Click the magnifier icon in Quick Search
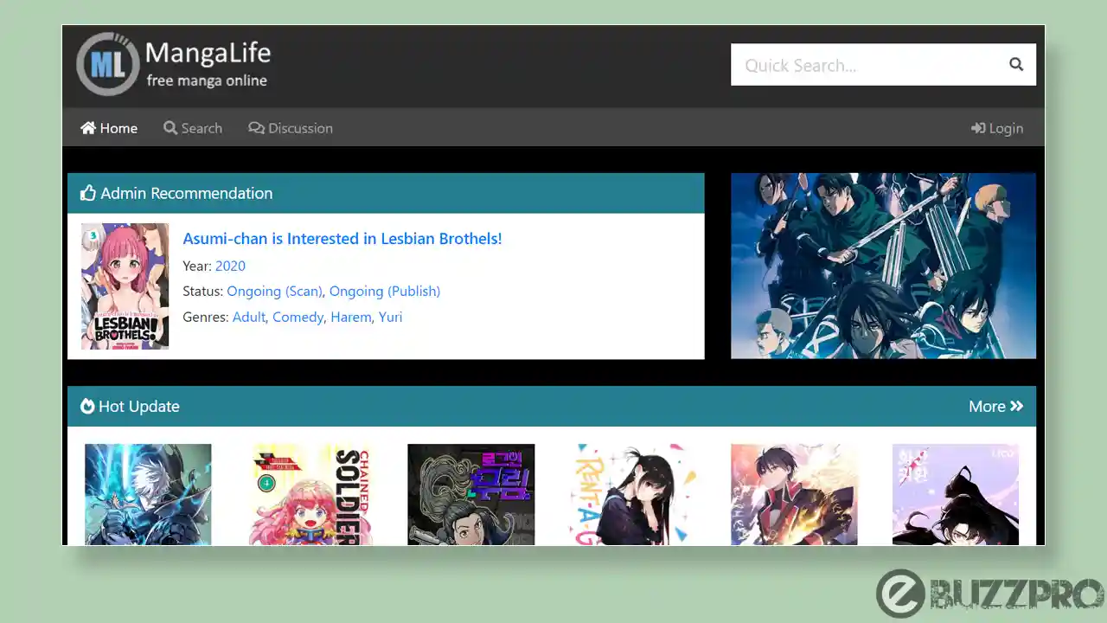Screen dimensions: 1107x623 click(1016, 64)
